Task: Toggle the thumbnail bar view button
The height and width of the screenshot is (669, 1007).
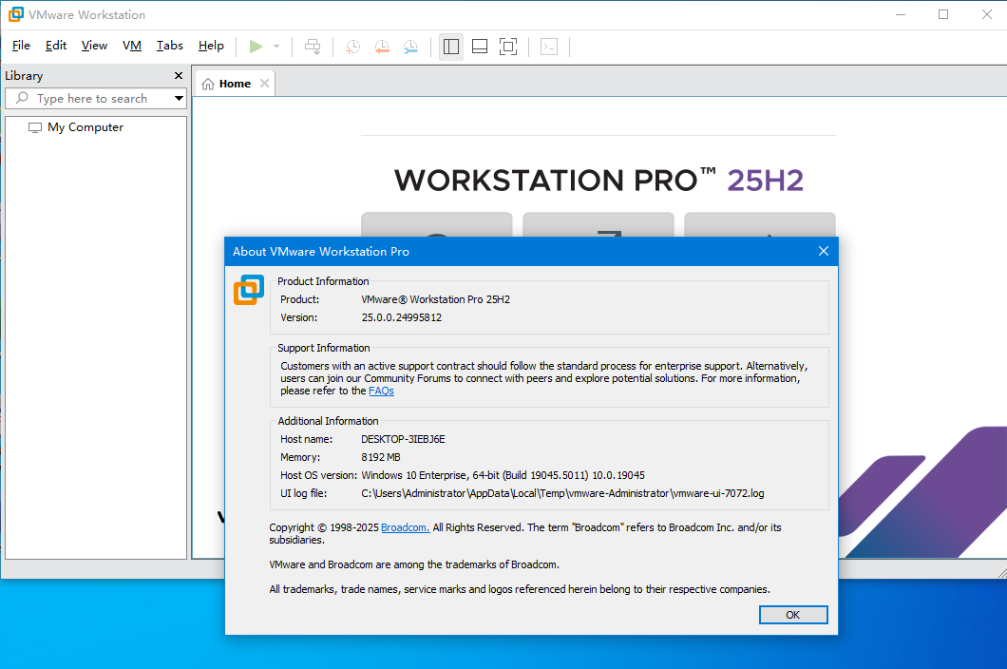Action: click(x=480, y=46)
